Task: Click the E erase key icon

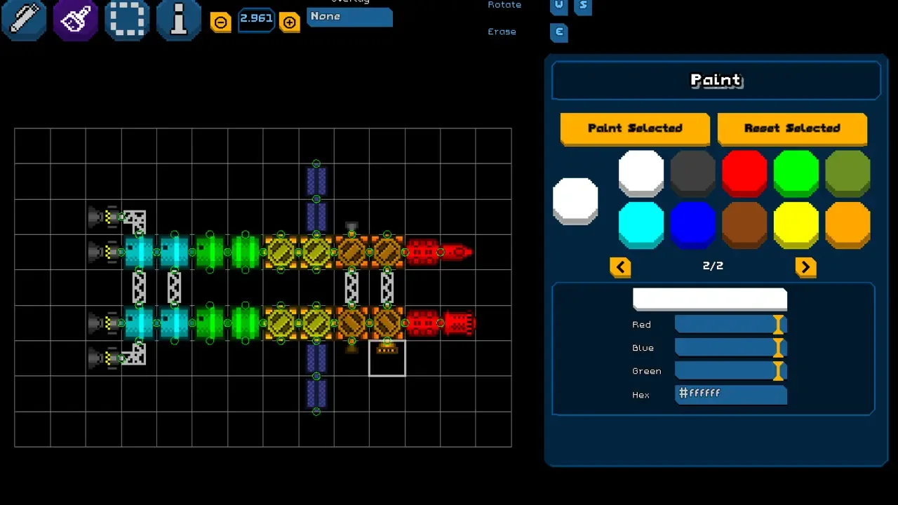Action: (x=559, y=32)
